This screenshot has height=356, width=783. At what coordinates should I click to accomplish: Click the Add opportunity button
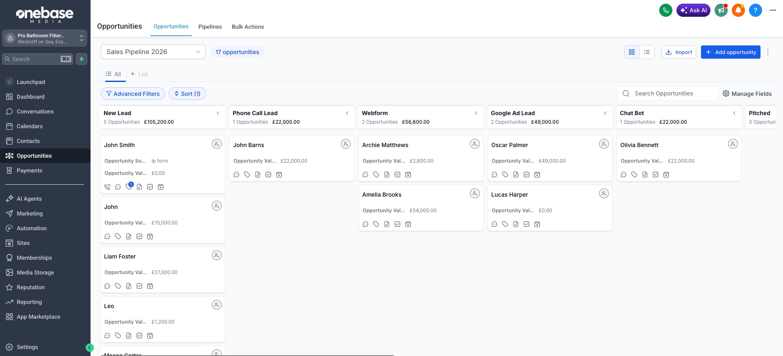(x=731, y=52)
